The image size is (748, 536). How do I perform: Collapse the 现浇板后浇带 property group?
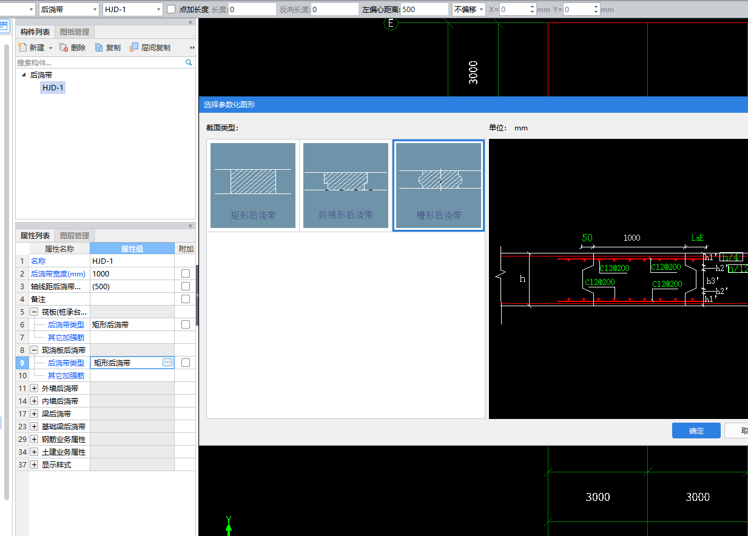34,350
